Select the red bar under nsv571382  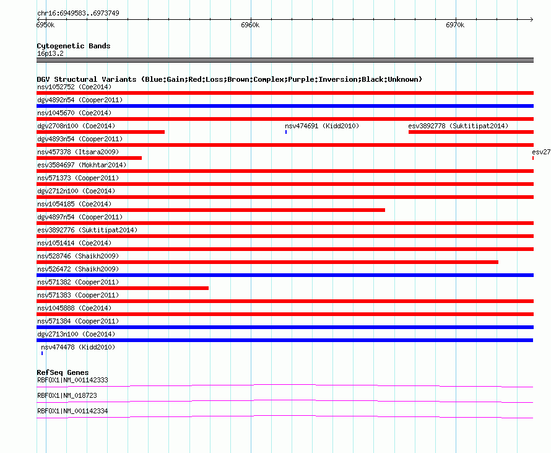coord(123,288)
